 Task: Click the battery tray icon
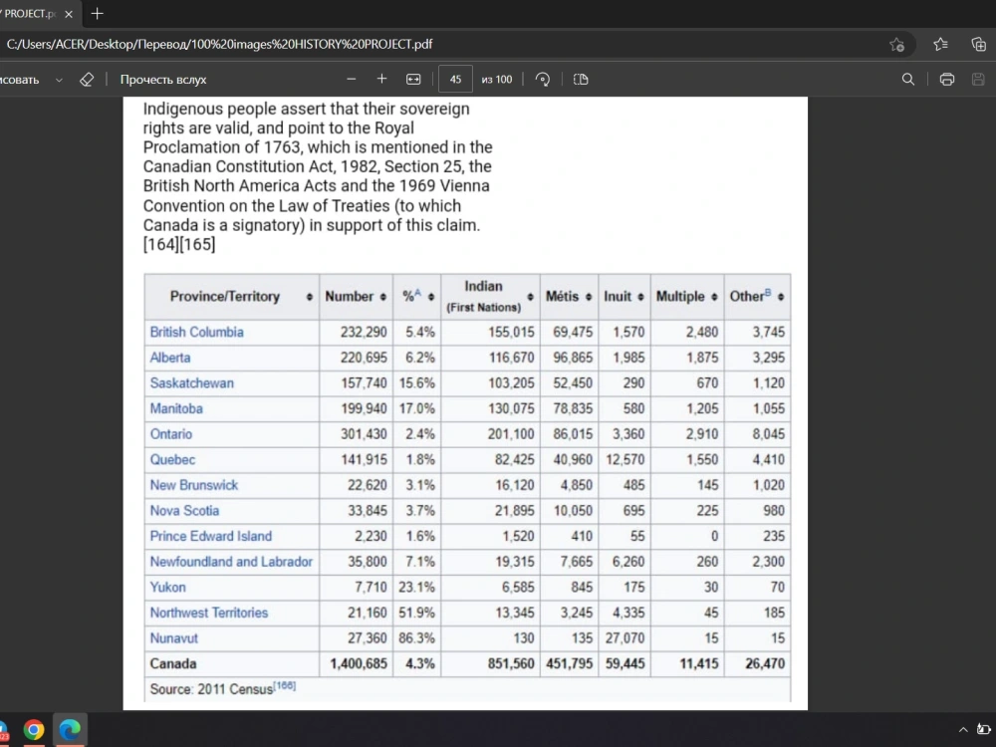(x=985, y=729)
